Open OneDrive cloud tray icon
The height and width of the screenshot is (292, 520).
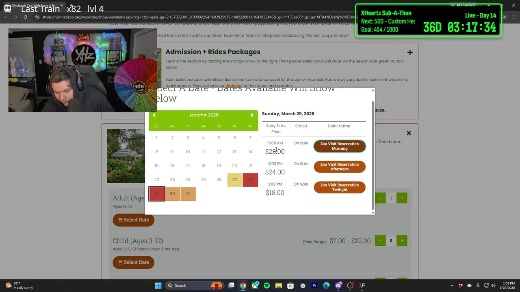(x=469, y=286)
